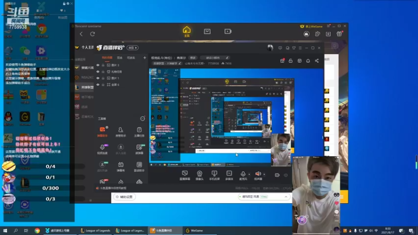Open the 弹幕助手 tool in toolbox
Viewport: 418px width, 235px height.
102,132
